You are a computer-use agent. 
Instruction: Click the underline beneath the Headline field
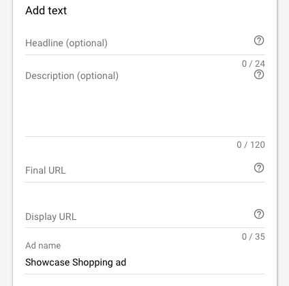click(145, 54)
